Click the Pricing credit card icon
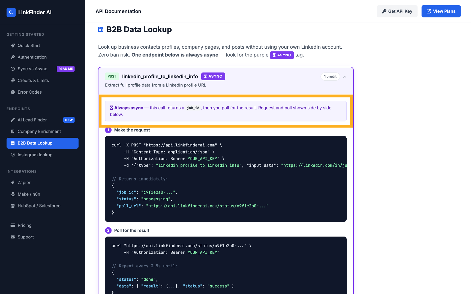The image size is (471, 294). [13, 225]
